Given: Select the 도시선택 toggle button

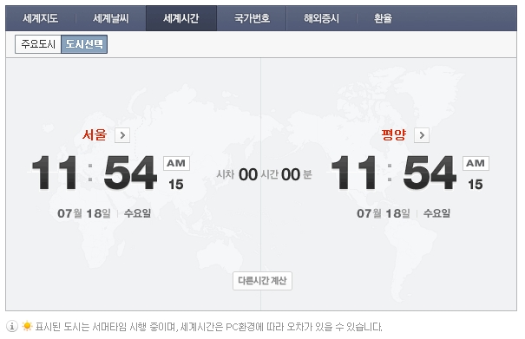Looking at the screenshot, I should (84, 44).
